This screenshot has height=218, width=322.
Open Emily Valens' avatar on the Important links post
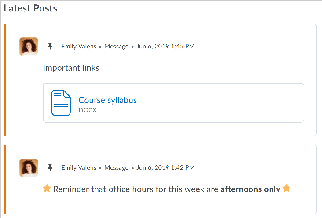tap(29, 47)
